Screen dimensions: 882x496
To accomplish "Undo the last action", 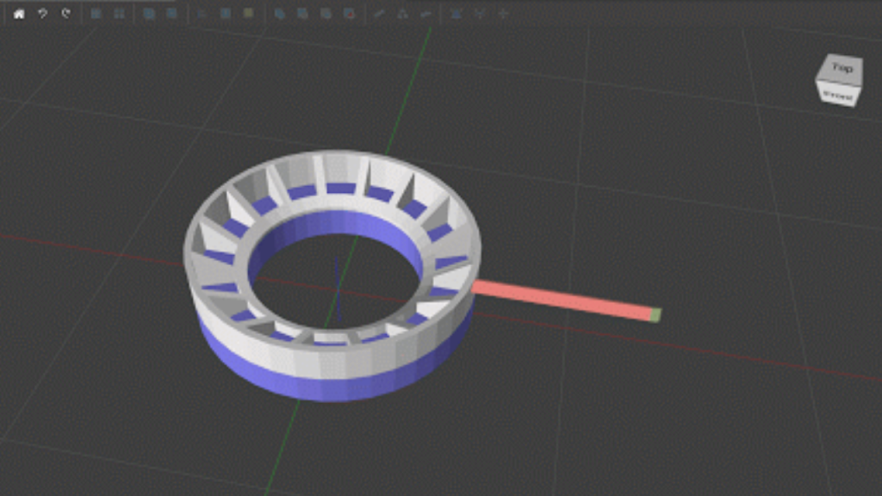I will click(x=42, y=13).
